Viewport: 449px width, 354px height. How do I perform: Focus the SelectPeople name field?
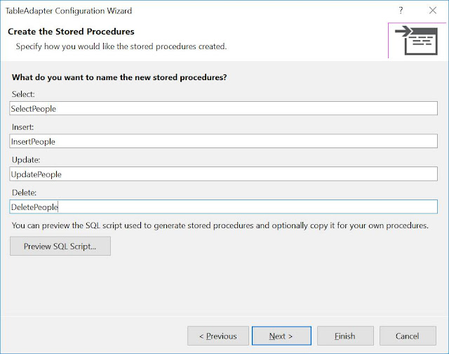[x=224, y=109]
